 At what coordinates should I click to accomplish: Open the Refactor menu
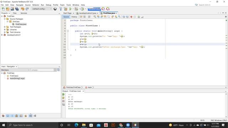pyautogui.click(x=36, y=5)
